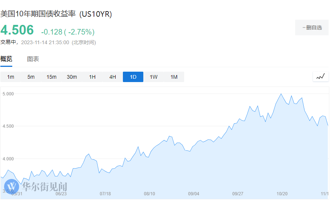Choose the 5m interval
Image resolution: width=336 pixels, height=202 pixels.
[x=31, y=77]
